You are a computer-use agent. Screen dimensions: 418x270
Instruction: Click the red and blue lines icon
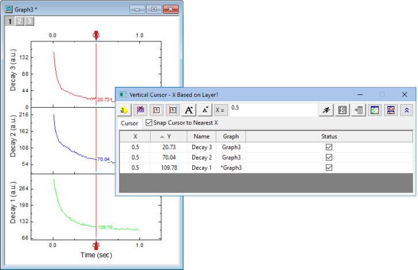tap(390, 110)
